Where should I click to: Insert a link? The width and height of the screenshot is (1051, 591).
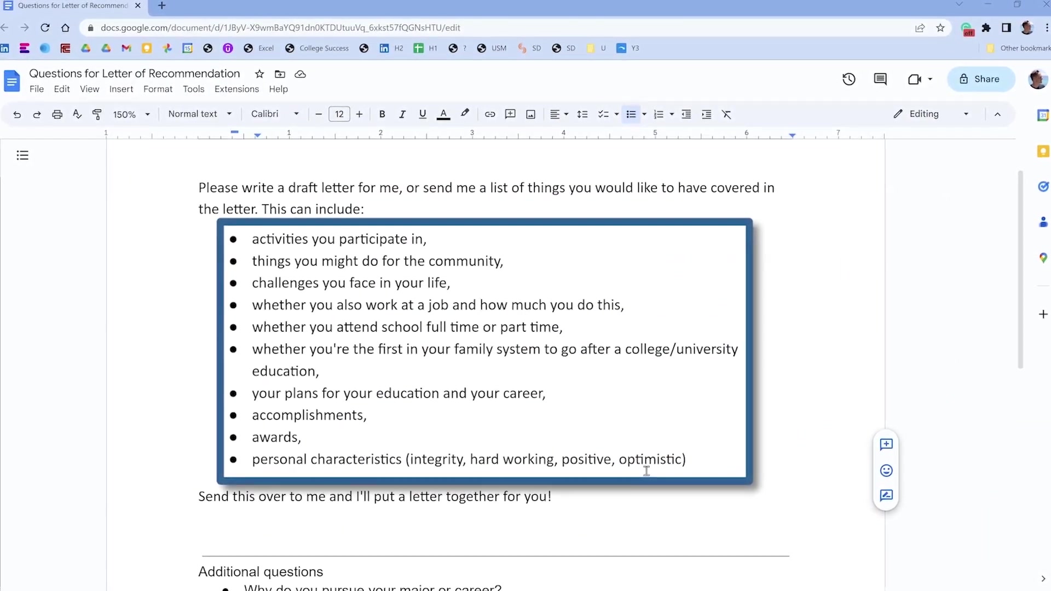point(490,114)
